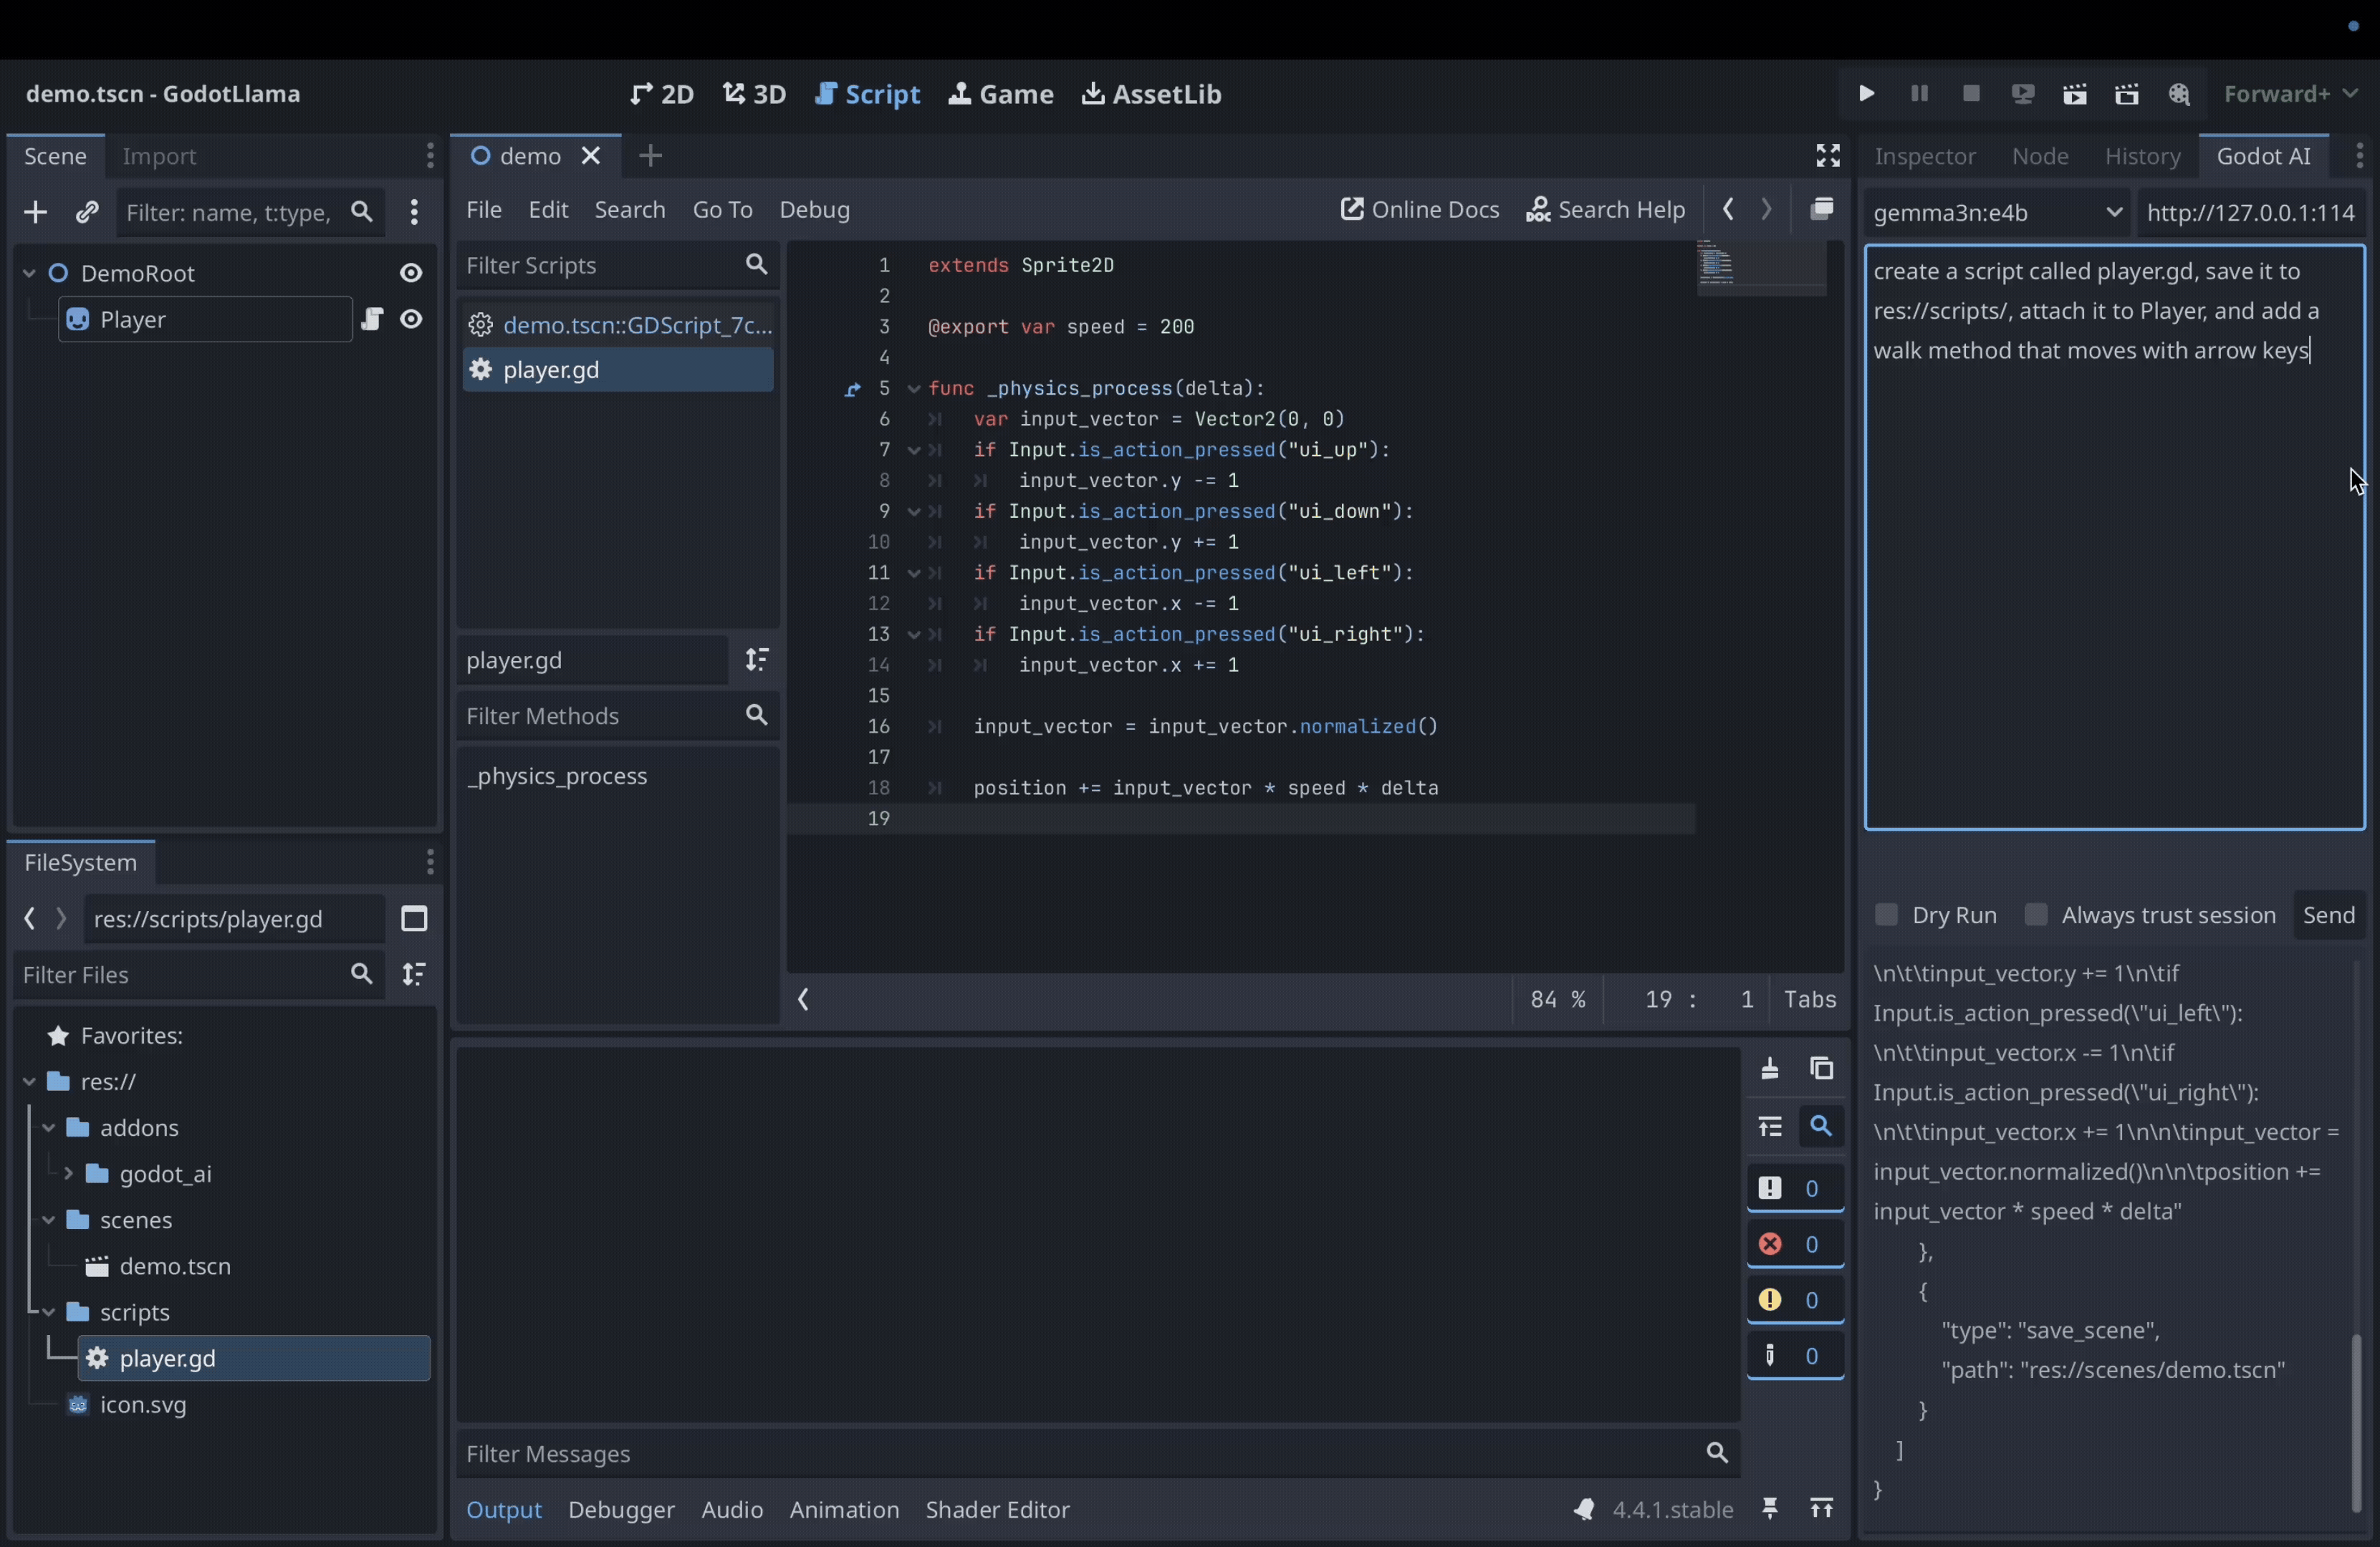Toggle alphabetical sorting of methods list

(x=757, y=660)
